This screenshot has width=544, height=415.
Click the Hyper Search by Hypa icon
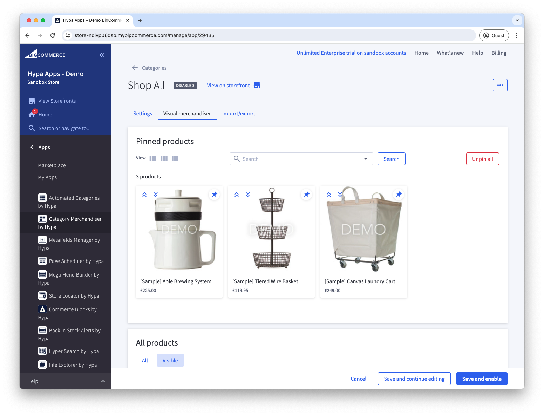coord(42,351)
